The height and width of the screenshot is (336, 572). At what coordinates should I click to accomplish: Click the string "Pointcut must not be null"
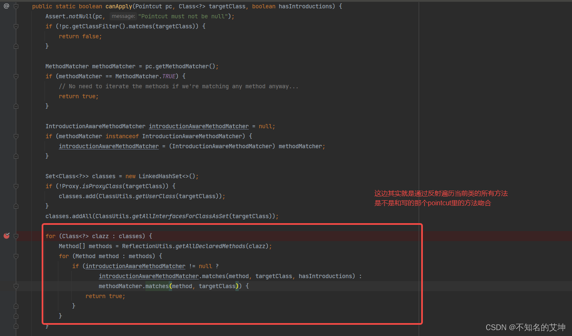pos(183,16)
